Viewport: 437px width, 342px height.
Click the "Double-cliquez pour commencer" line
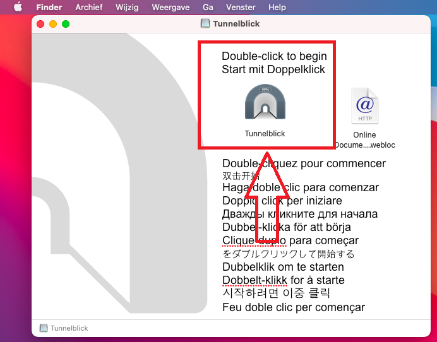[x=304, y=163]
